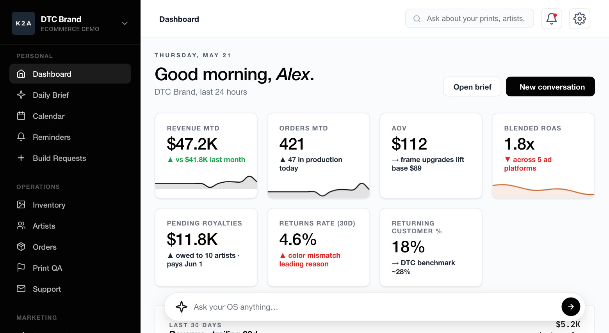Open notifications bell in top bar
The width and height of the screenshot is (609, 333).
coord(552,19)
